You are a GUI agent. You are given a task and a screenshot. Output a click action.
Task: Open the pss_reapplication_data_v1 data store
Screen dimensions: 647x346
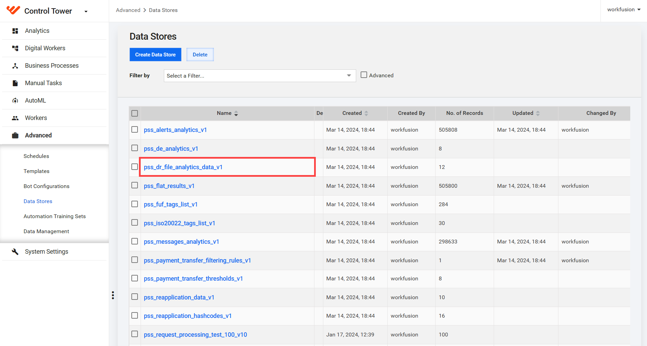[179, 297]
